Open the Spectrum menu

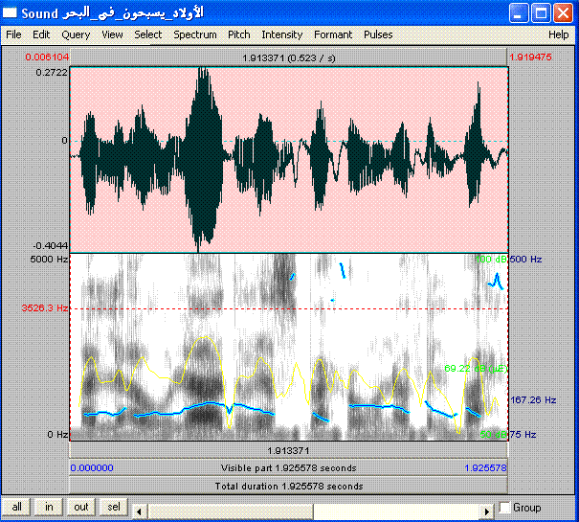(194, 34)
